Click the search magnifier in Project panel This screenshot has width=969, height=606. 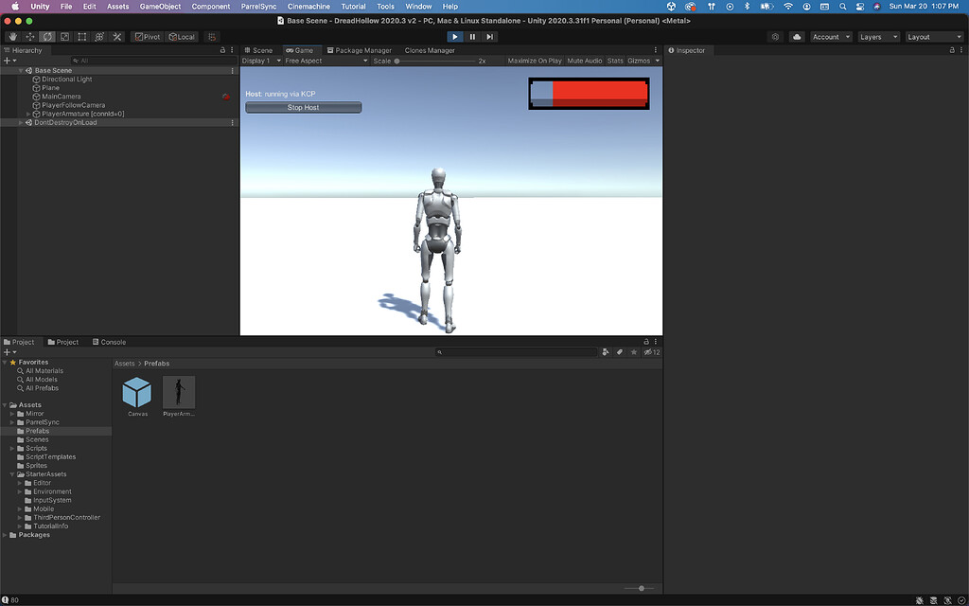click(x=438, y=351)
